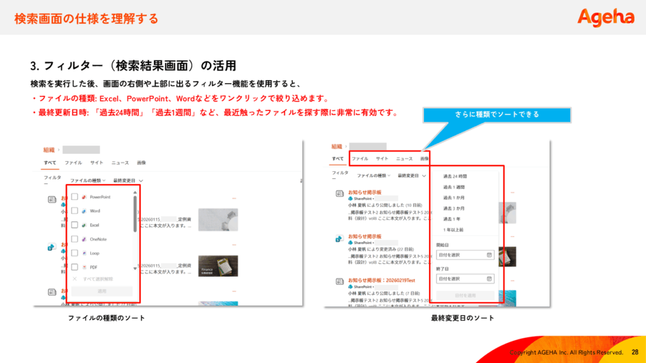Tick the Word file type checkbox
This screenshot has width=646, height=363.
pos(74,211)
